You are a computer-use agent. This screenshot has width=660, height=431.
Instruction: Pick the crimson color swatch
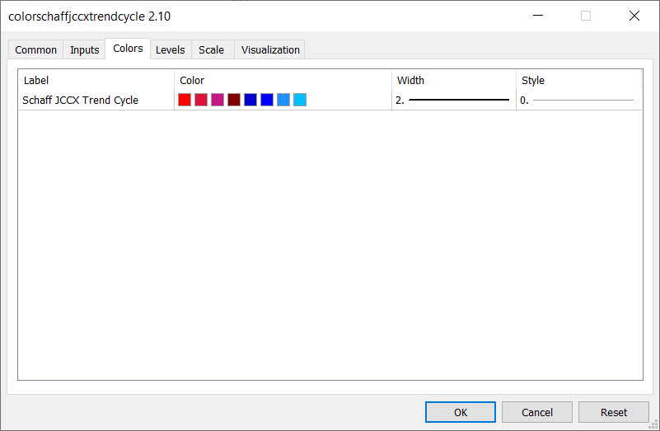coord(201,100)
